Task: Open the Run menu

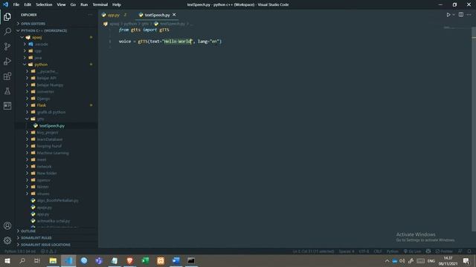Action: [x=84, y=4]
